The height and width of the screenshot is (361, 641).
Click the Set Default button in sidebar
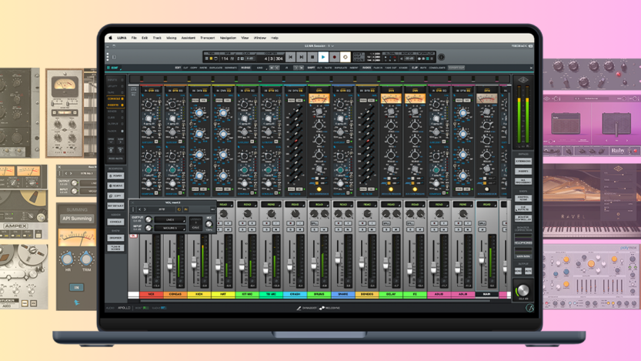[115, 206]
